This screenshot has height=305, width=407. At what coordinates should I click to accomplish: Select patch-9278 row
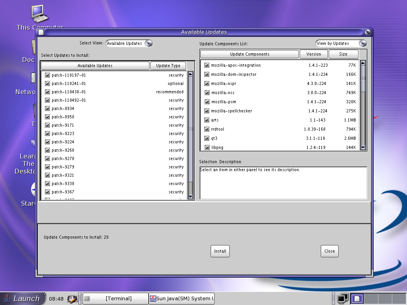[114, 158]
